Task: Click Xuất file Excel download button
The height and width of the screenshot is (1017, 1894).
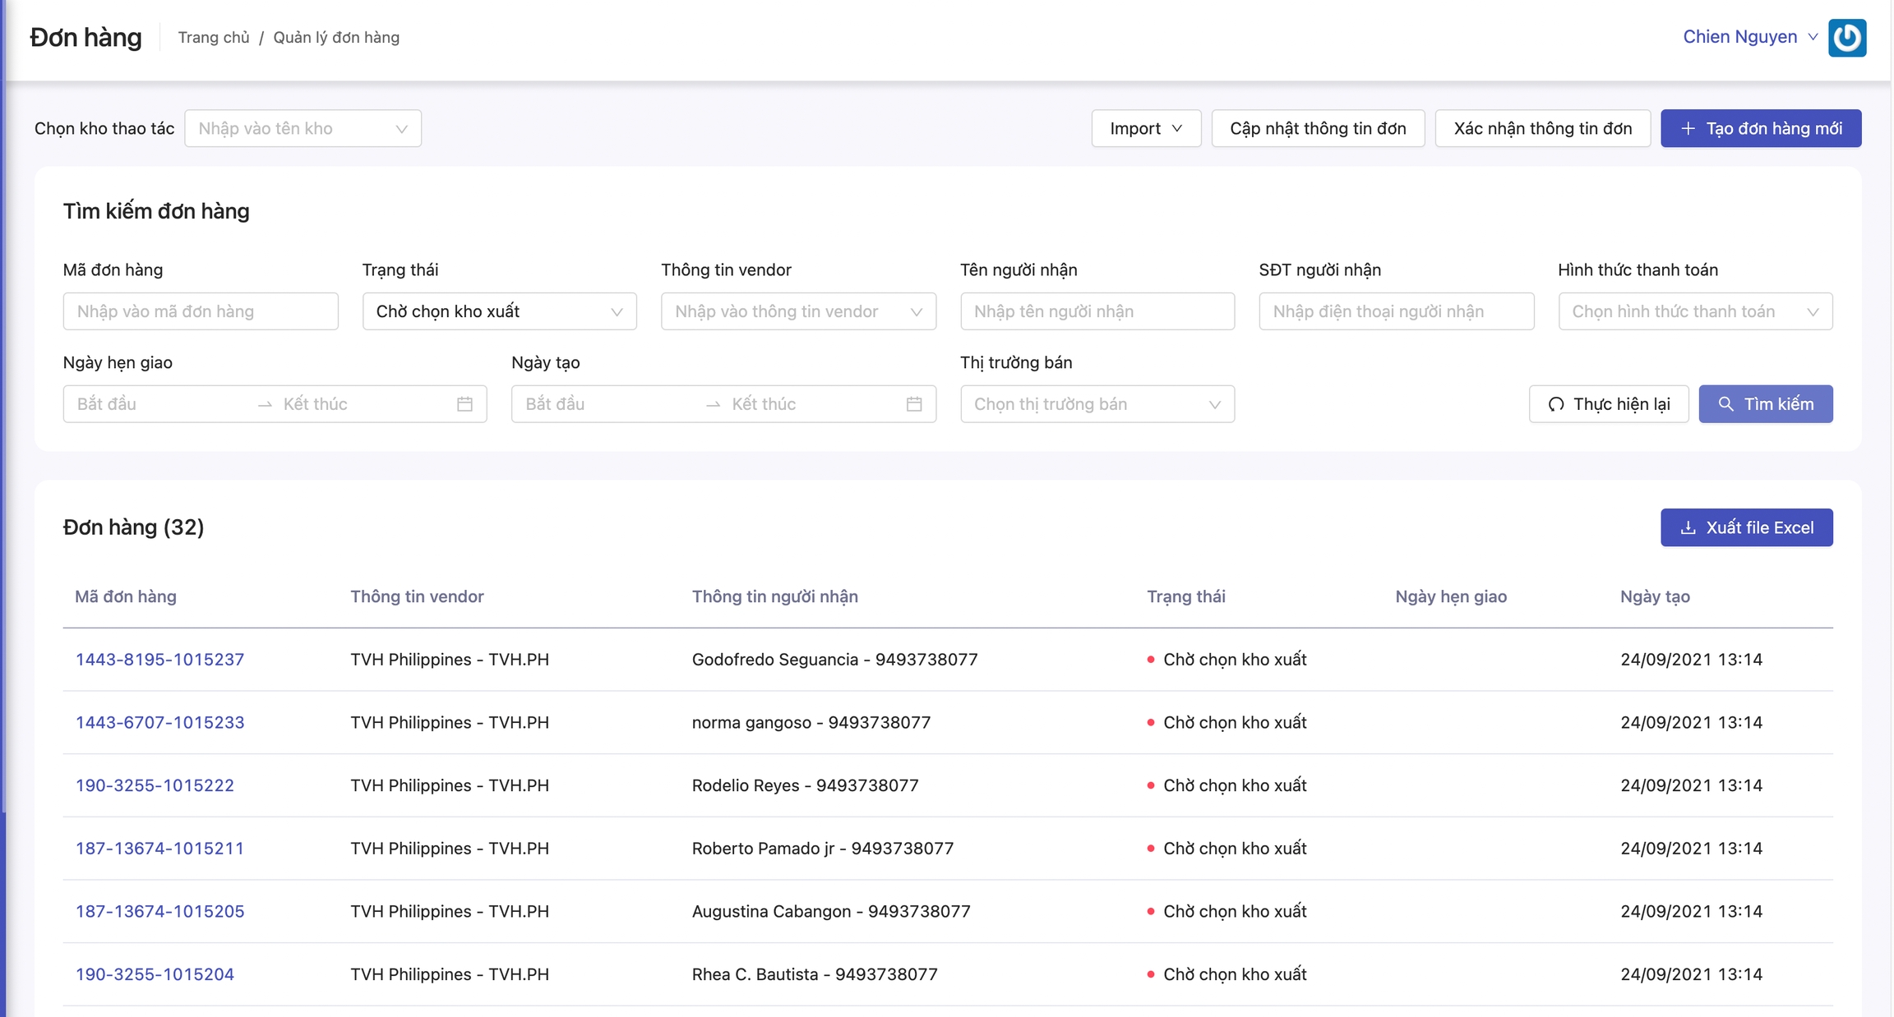Action: [x=1746, y=527]
